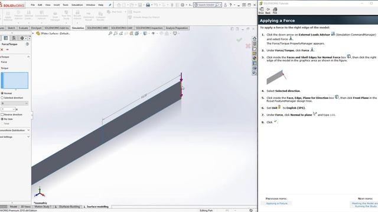378x212 pixels.
Task: Click the pushpin icon in Force/Torque panel
Action: click(x=8, y=49)
